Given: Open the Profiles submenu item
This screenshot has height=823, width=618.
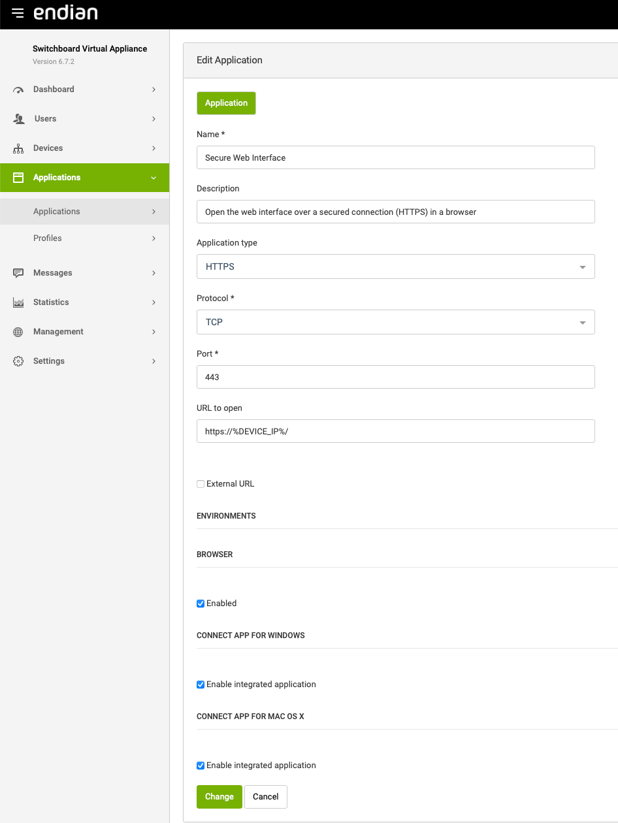Looking at the screenshot, I should pyautogui.click(x=48, y=238).
